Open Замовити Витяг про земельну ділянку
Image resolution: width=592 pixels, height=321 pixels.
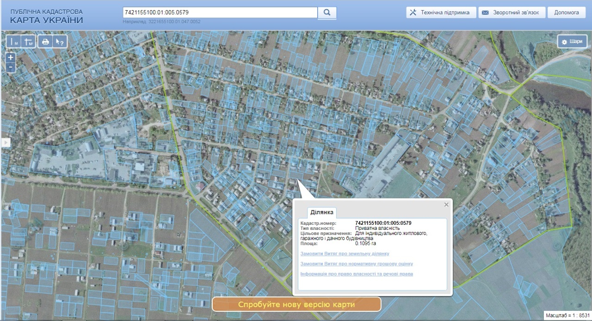345,253
